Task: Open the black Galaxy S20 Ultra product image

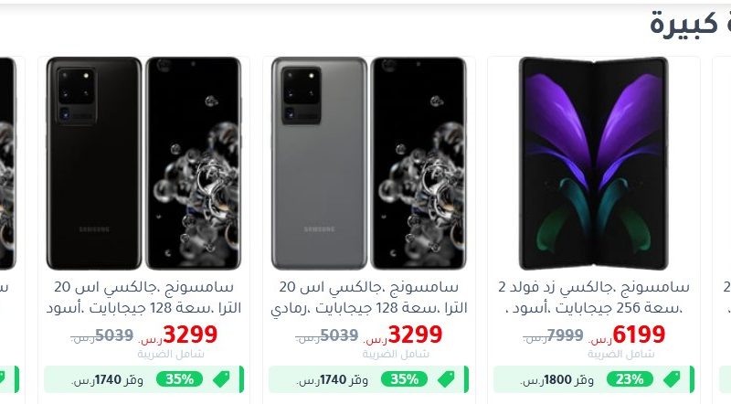Action: coord(143,164)
